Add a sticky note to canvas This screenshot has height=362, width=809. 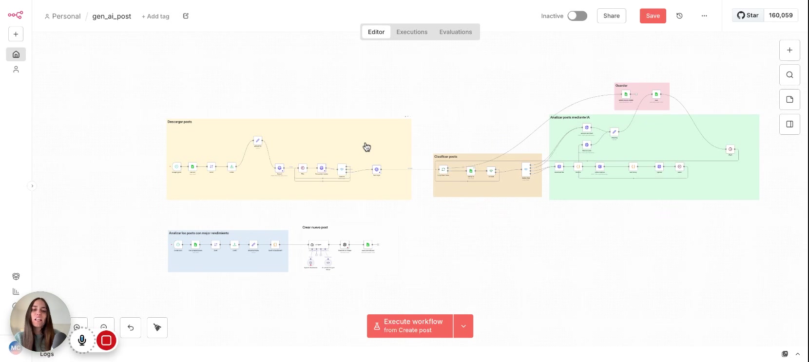(x=790, y=100)
